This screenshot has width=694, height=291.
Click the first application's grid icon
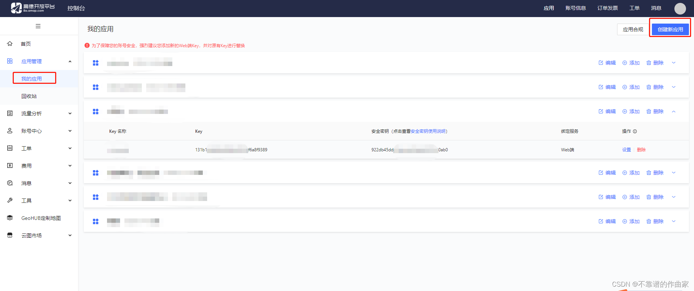pyautogui.click(x=96, y=63)
